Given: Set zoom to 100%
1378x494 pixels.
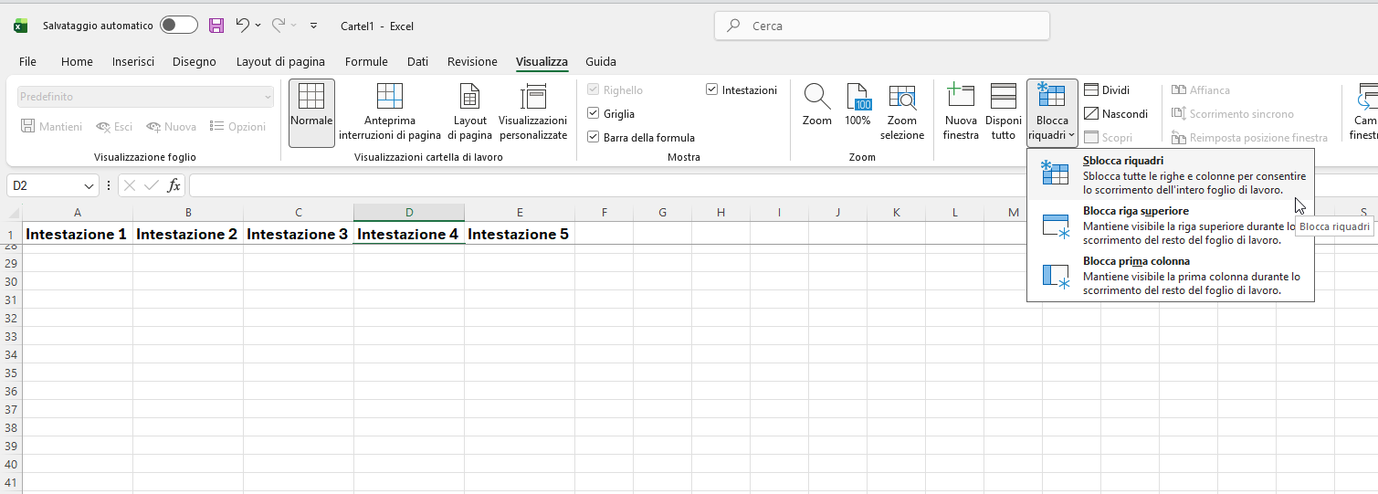Looking at the screenshot, I should 857,98.
